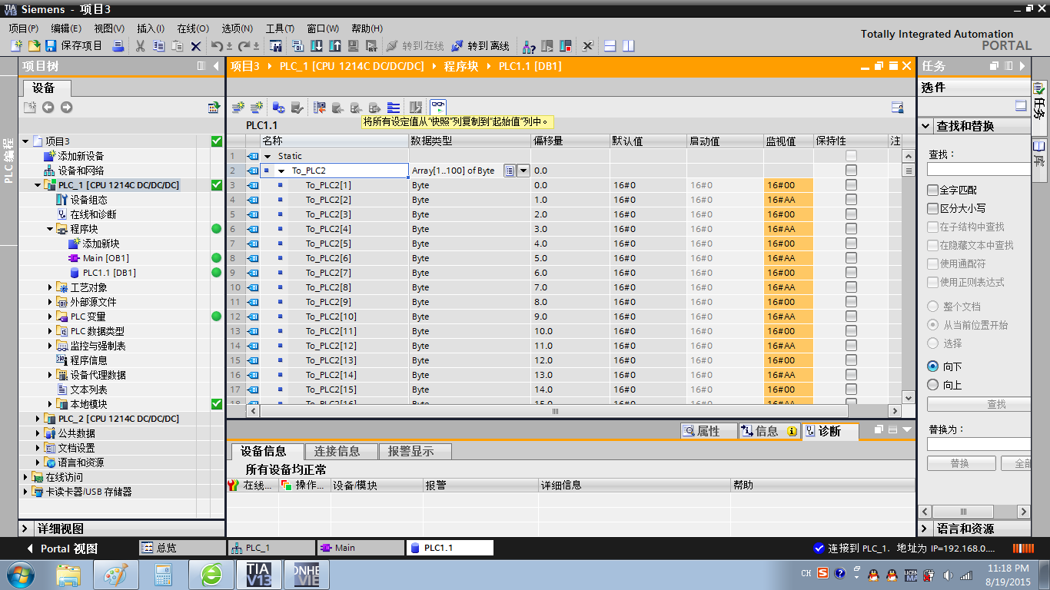Image resolution: width=1050 pixels, height=590 pixels.
Task: Expand the 工艺对象 tree node
Action: pyautogui.click(x=51, y=287)
